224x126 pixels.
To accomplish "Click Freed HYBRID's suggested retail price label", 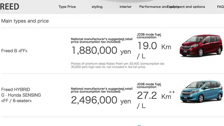I will click(x=101, y=90).
